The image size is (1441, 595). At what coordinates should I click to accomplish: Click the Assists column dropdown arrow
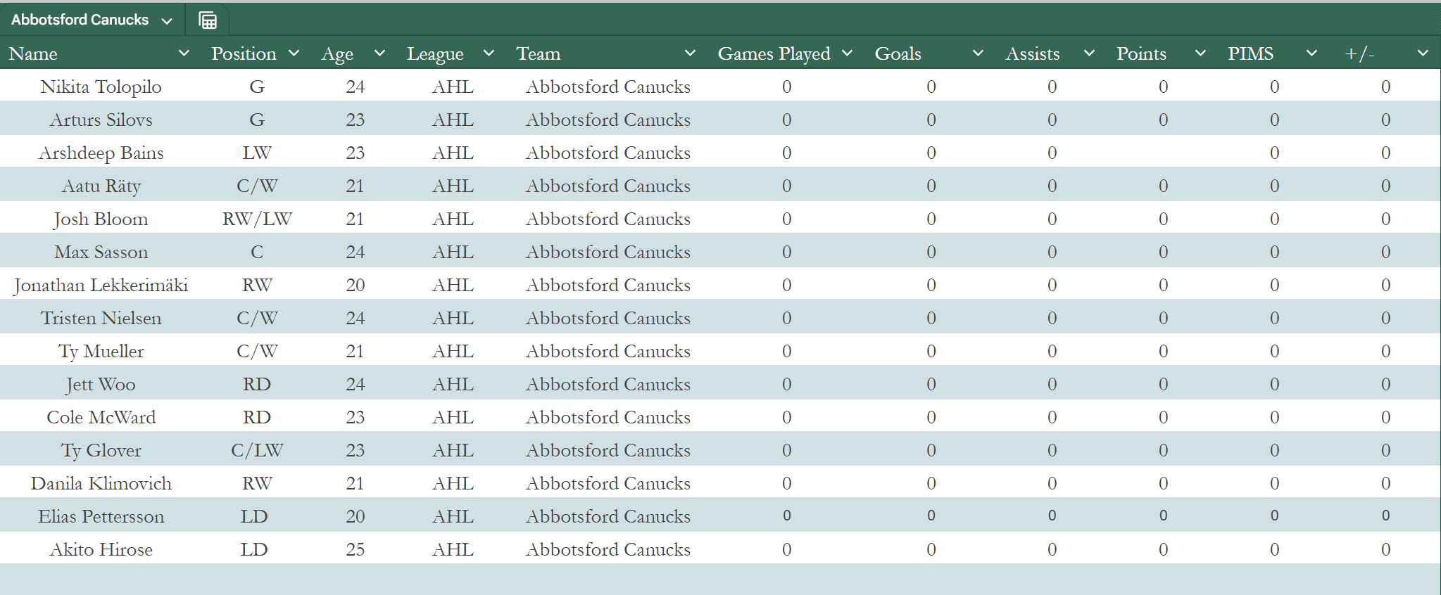(1089, 53)
